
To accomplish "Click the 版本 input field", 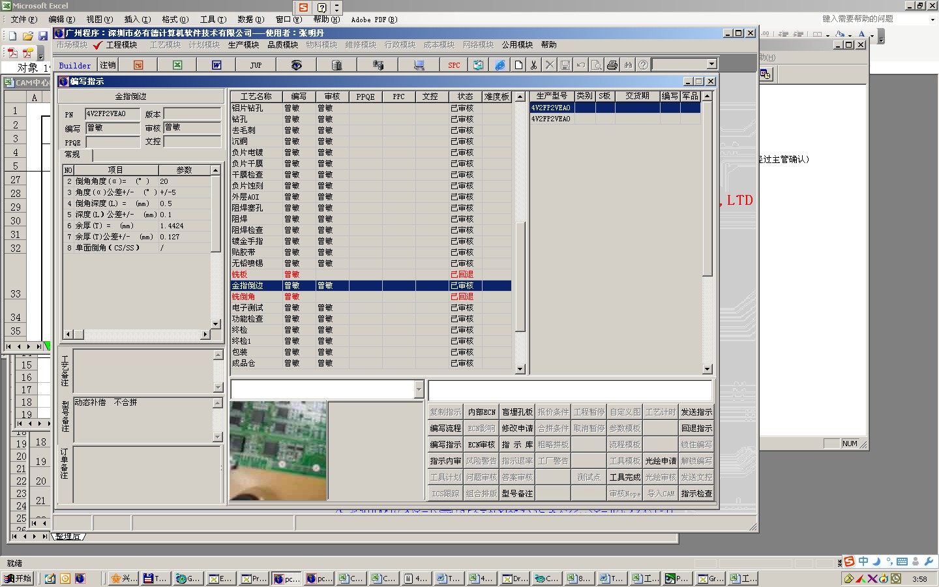I will click(x=192, y=113).
